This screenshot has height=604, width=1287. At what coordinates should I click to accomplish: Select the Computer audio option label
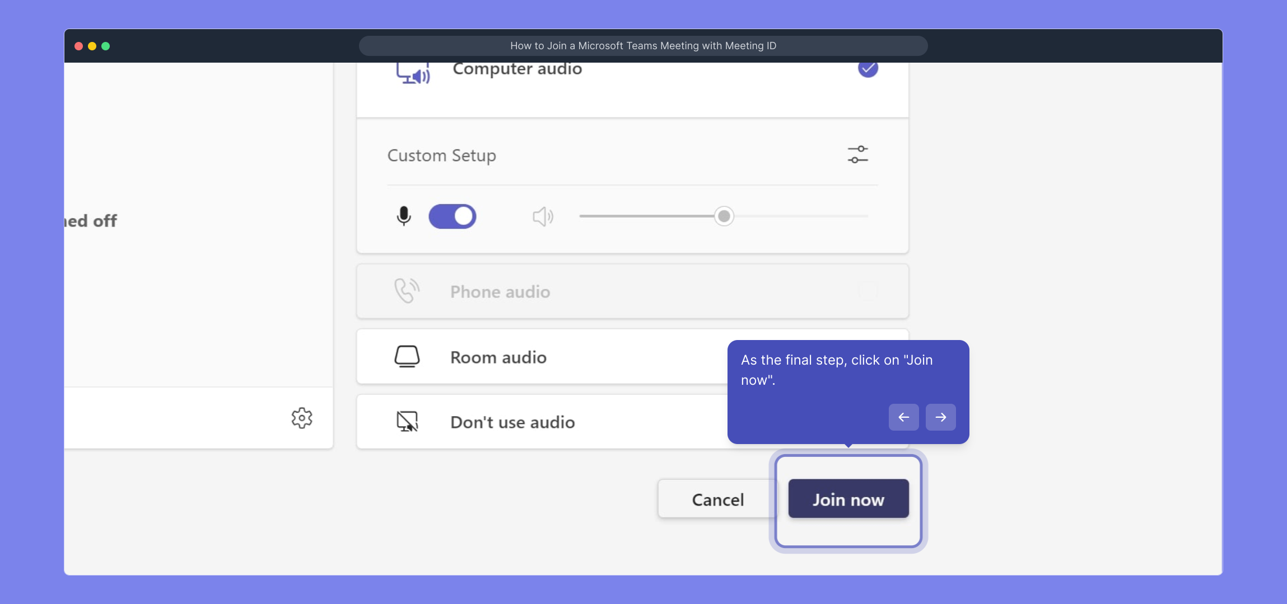click(x=517, y=69)
